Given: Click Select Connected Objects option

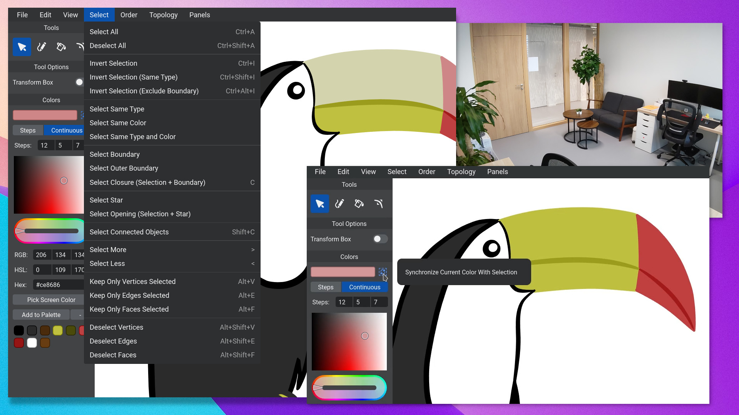Looking at the screenshot, I should 129,232.
